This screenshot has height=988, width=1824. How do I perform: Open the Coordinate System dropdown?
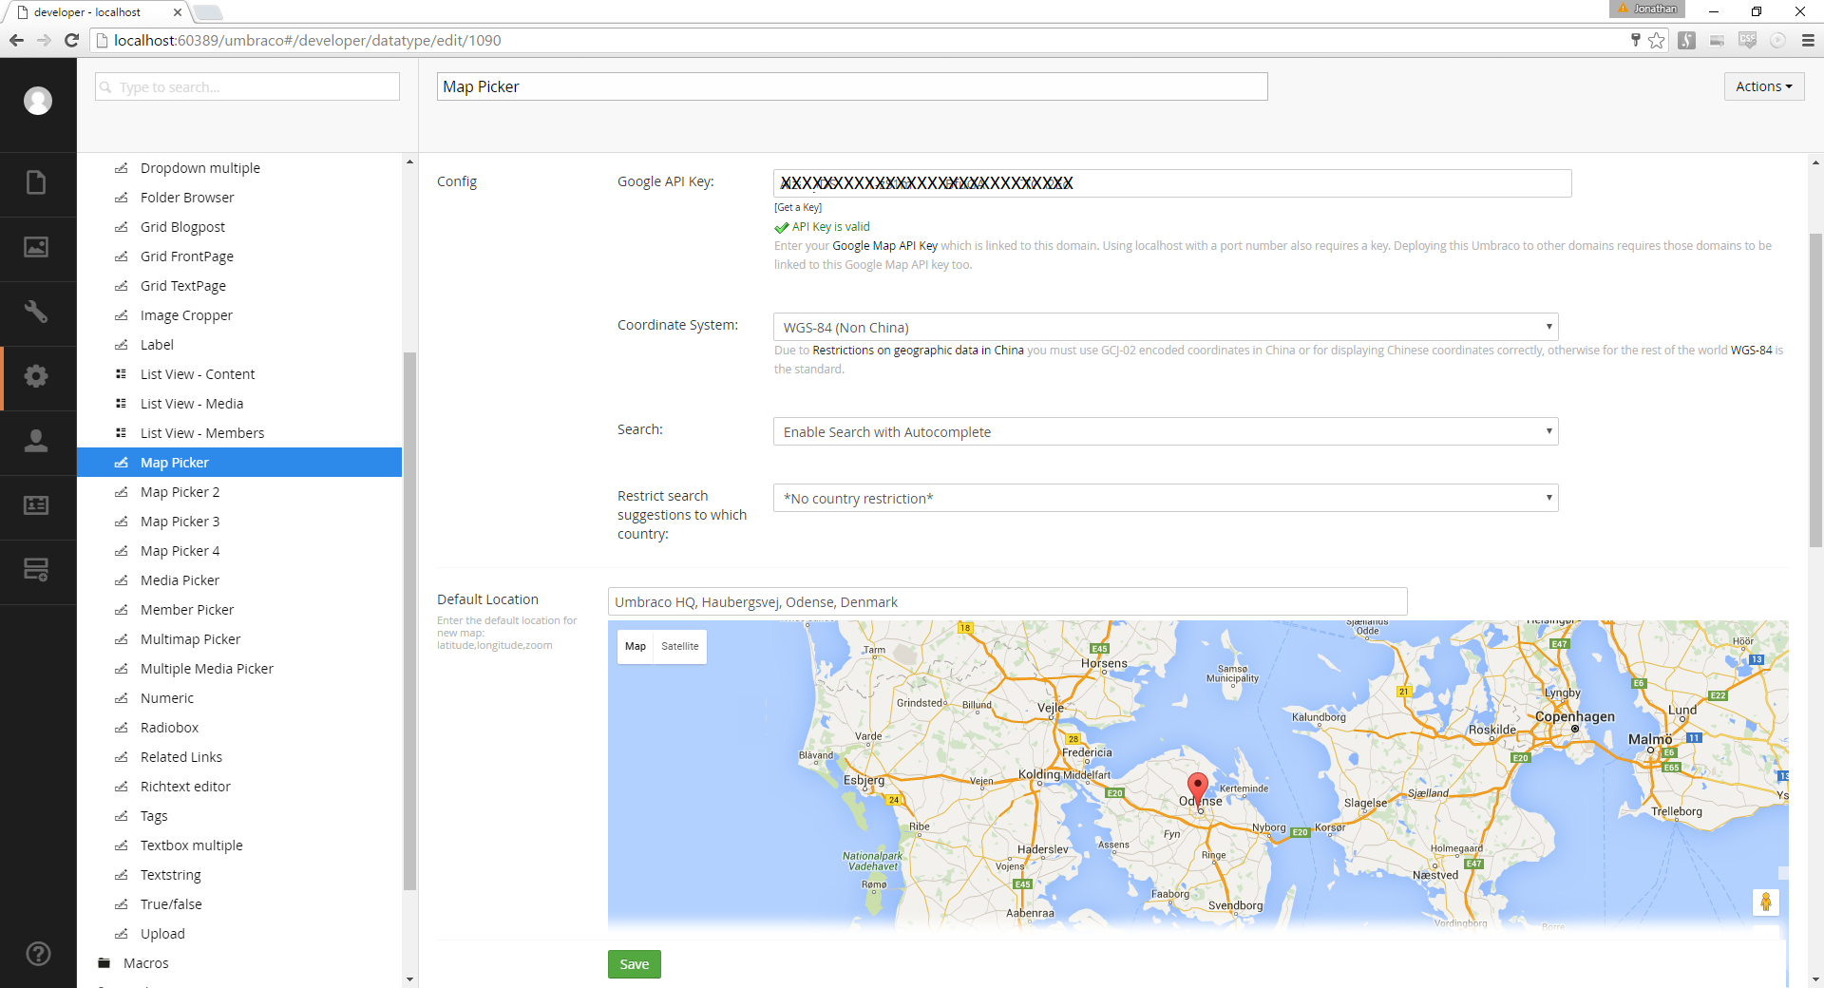point(1166,328)
